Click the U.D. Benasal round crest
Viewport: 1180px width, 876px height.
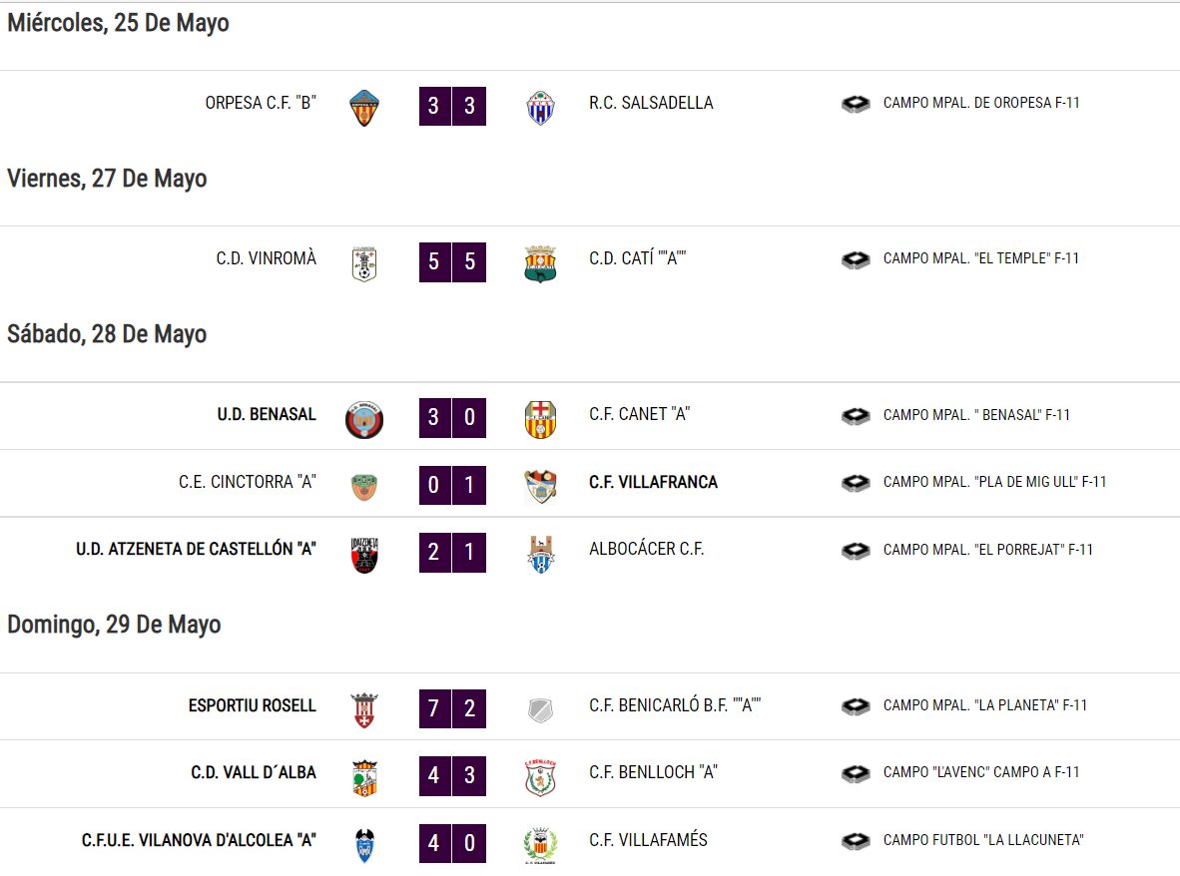(x=364, y=420)
